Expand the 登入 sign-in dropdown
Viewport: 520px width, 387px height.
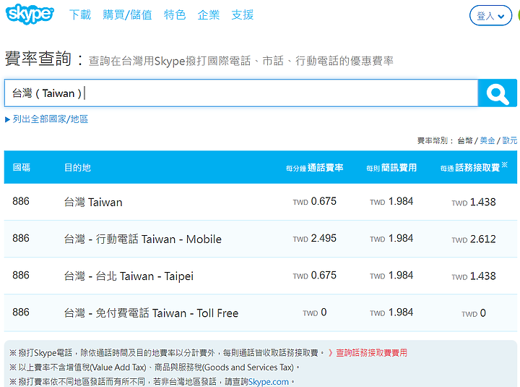[x=490, y=16]
